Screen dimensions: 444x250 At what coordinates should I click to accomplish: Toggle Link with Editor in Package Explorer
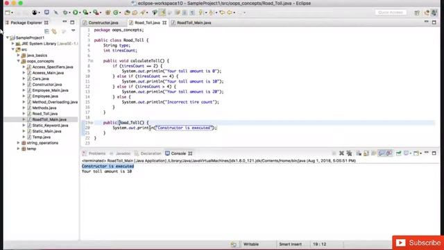(54, 31)
